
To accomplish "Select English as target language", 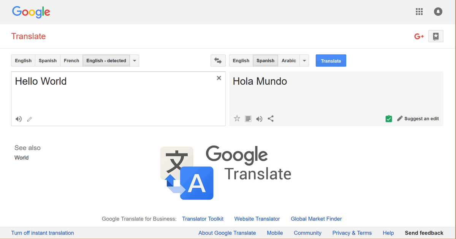I will 241,60.
